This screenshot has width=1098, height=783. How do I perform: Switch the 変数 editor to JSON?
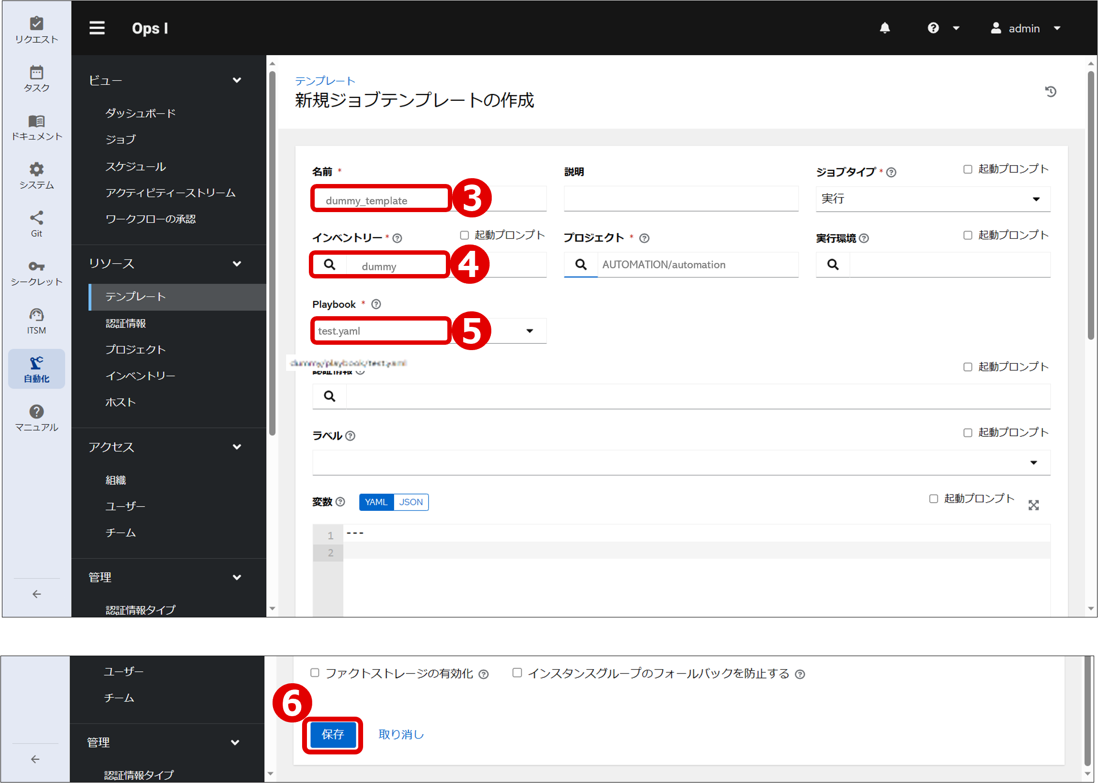click(411, 502)
